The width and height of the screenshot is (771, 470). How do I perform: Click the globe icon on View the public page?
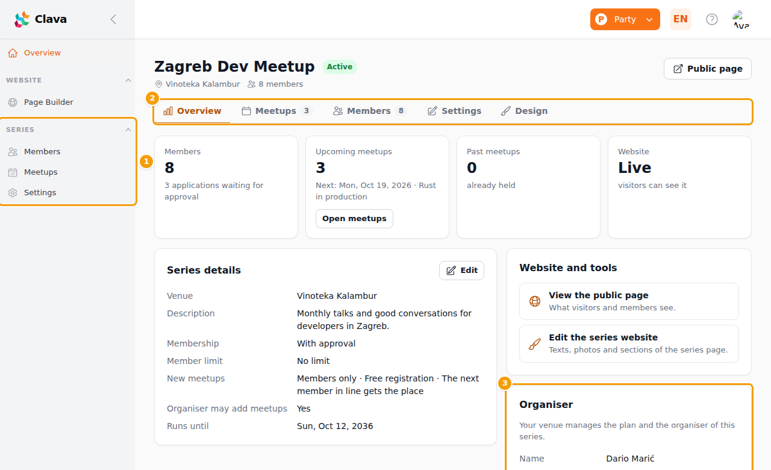[x=535, y=301]
